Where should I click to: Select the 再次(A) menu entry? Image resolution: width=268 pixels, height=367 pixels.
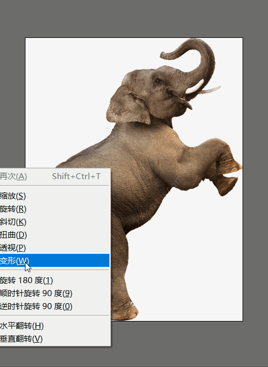point(55,176)
